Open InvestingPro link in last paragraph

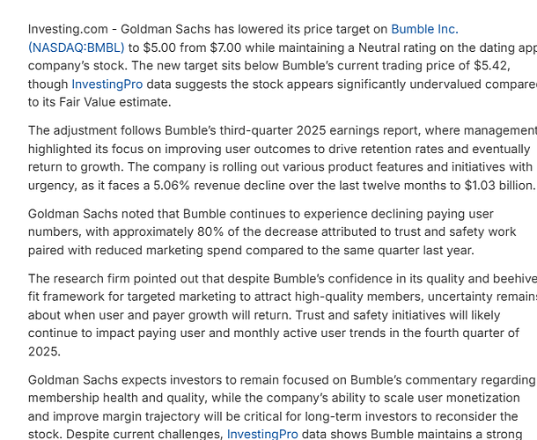(x=262, y=434)
